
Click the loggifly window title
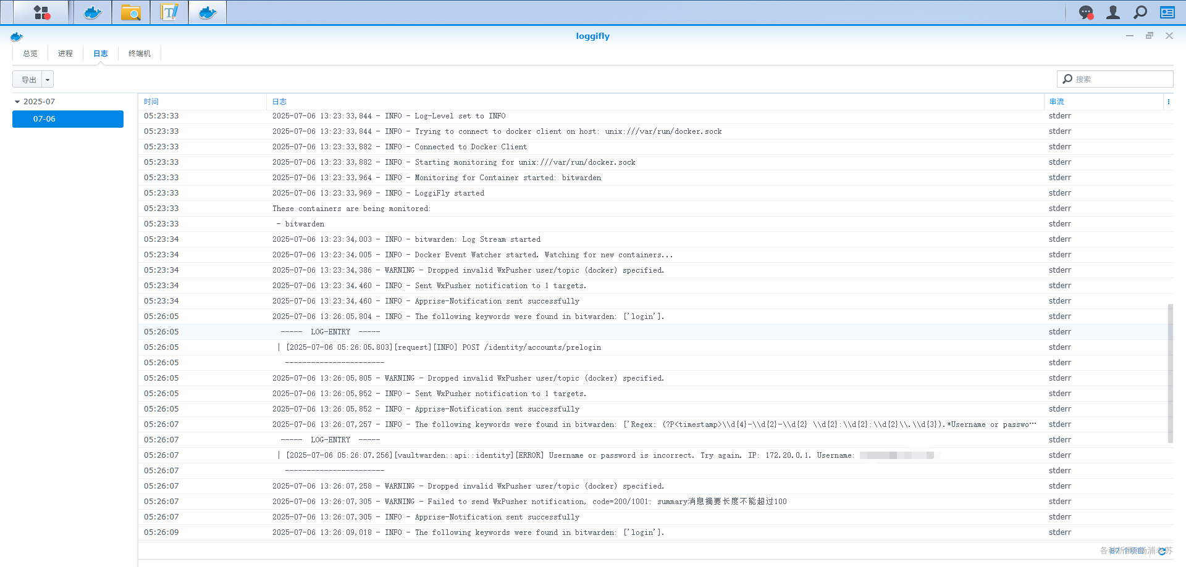(x=593, y=36)
